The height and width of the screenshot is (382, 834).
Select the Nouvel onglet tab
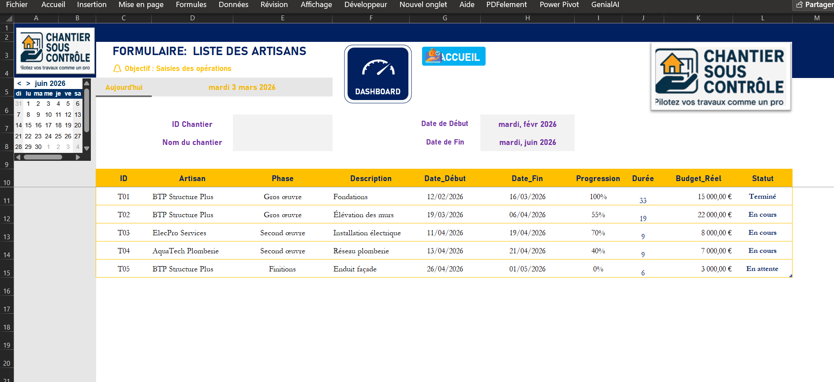(423, 4)
